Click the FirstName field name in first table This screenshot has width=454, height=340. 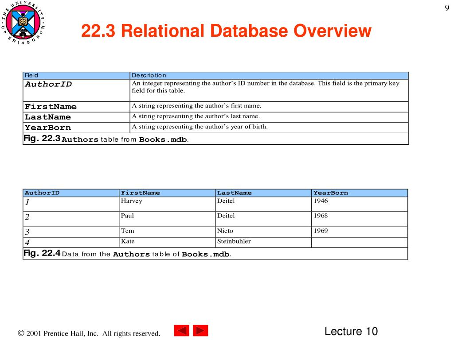click(x=51, y=107)
